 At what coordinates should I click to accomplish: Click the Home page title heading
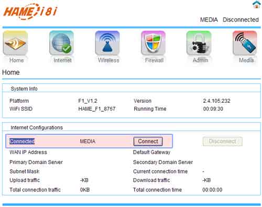[11, 72]
